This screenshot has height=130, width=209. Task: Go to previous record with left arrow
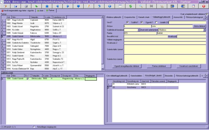(x=57, y=6)
